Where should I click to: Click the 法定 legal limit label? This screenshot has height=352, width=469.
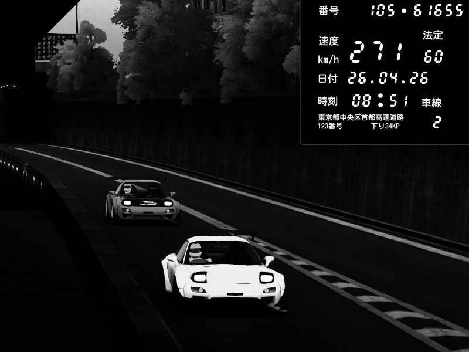click(432, 35)
